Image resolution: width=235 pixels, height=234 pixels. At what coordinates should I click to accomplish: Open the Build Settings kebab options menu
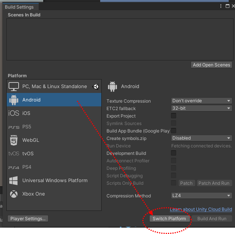221,6
